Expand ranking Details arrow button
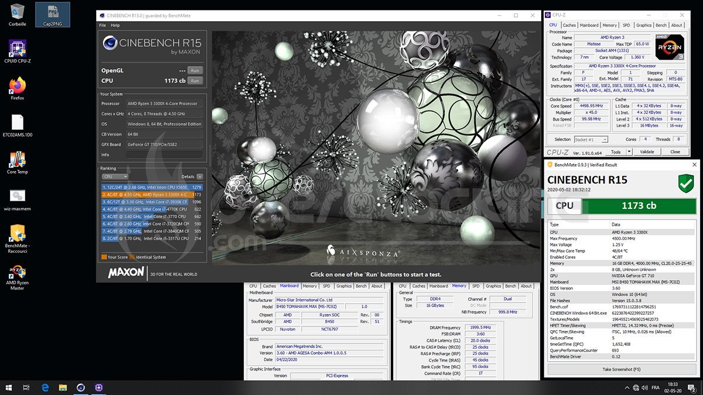The height and width of the screenshot is (395, 703). pos(200,176)
